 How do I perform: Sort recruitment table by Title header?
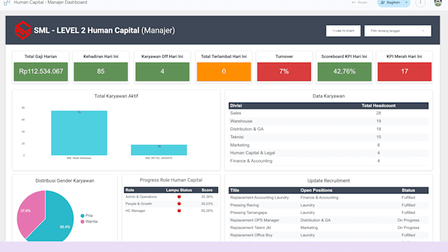pos(235,190)
